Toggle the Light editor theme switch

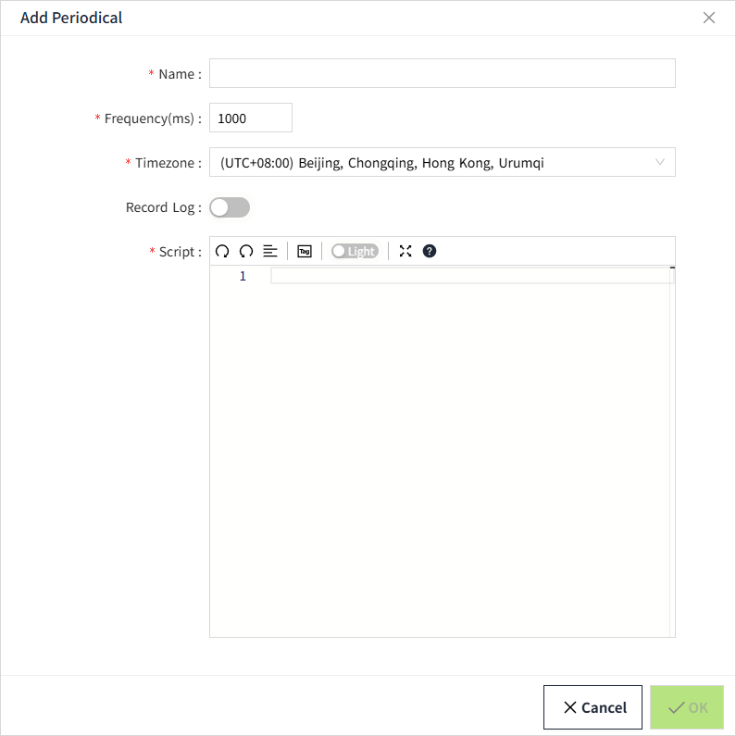(x=355, y=251)
